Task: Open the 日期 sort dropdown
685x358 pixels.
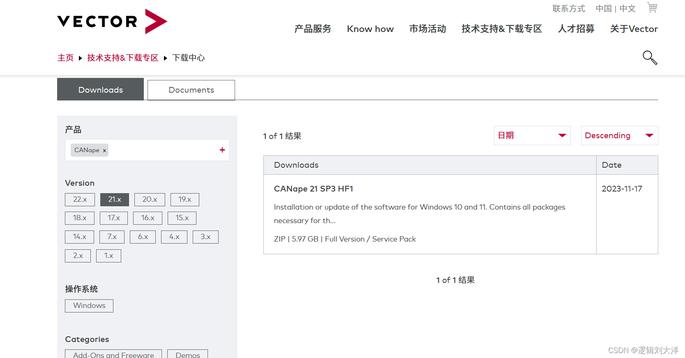Action: coord(532,135)
